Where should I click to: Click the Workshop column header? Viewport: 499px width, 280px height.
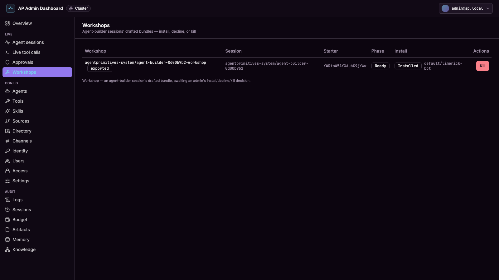click(95, 51)
